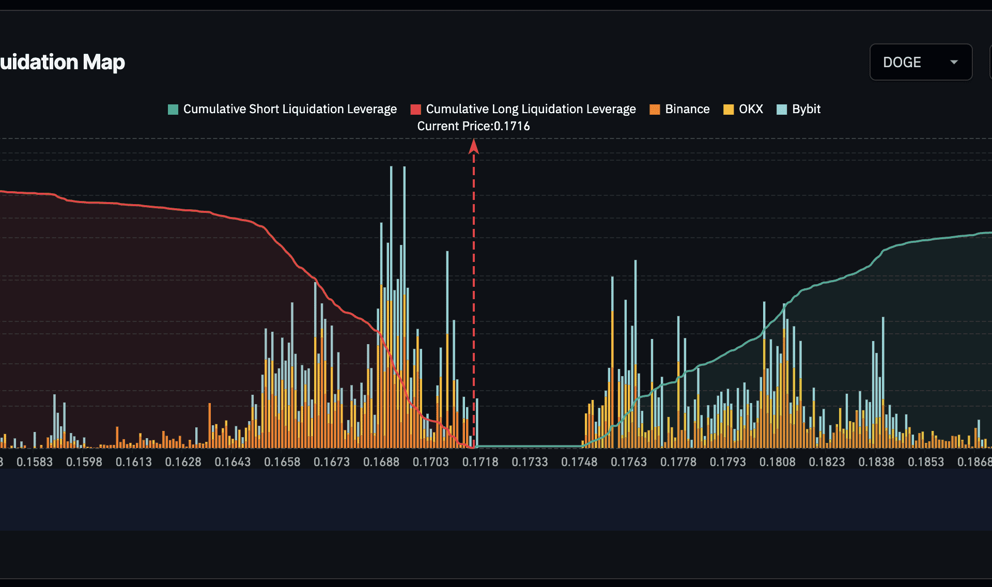The image size is (992, 587).
Task: Click the dropdown arrow inside the DOGE selector
Action: (953, 62)
